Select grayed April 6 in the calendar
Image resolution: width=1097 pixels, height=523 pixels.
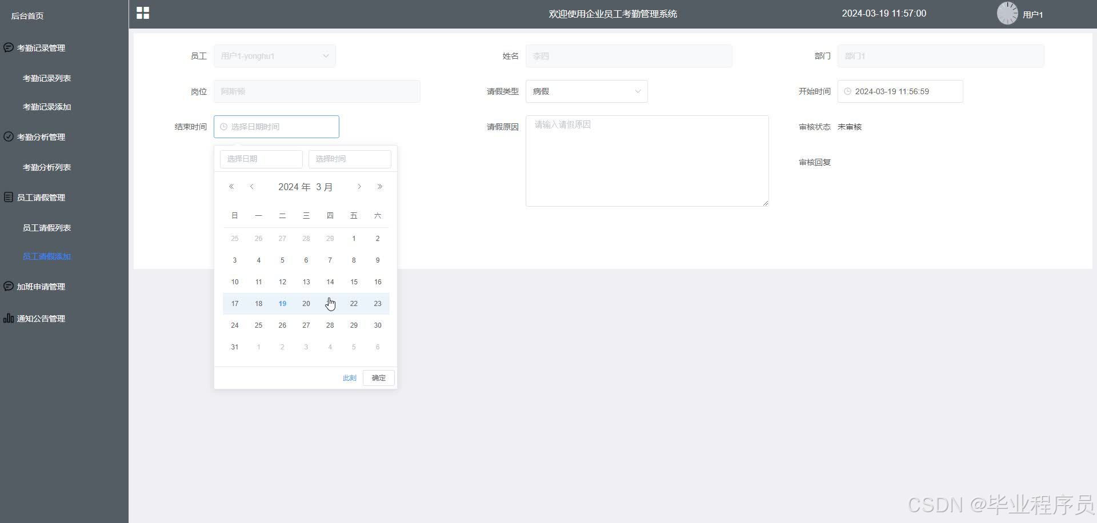[x=378, y=347]
